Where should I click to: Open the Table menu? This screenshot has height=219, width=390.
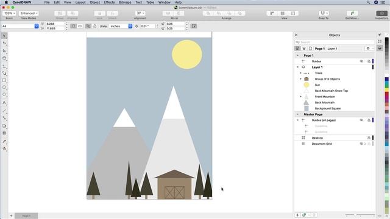(150, 2)
